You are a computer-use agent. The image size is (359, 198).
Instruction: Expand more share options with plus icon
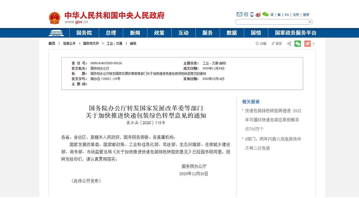(314, 44)
